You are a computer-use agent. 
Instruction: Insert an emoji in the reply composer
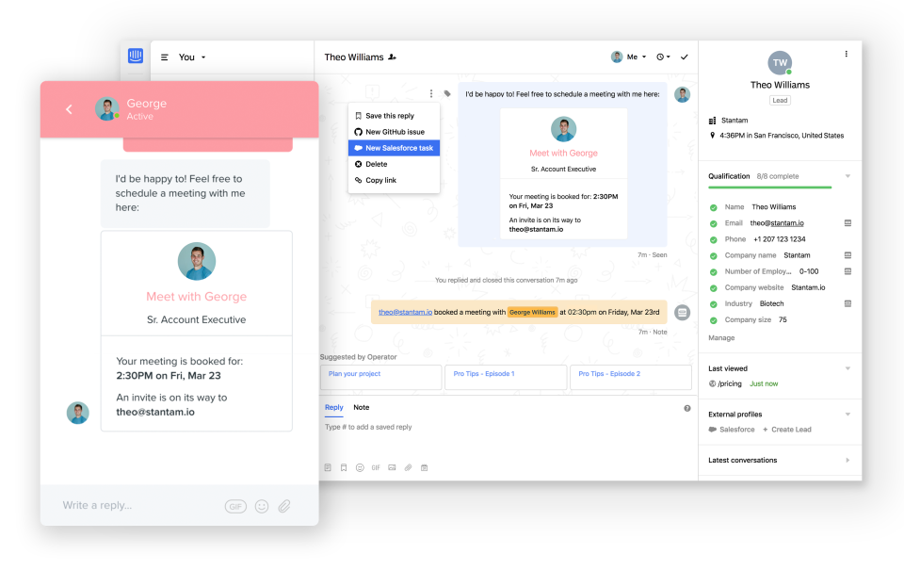[x=360, y=467]
